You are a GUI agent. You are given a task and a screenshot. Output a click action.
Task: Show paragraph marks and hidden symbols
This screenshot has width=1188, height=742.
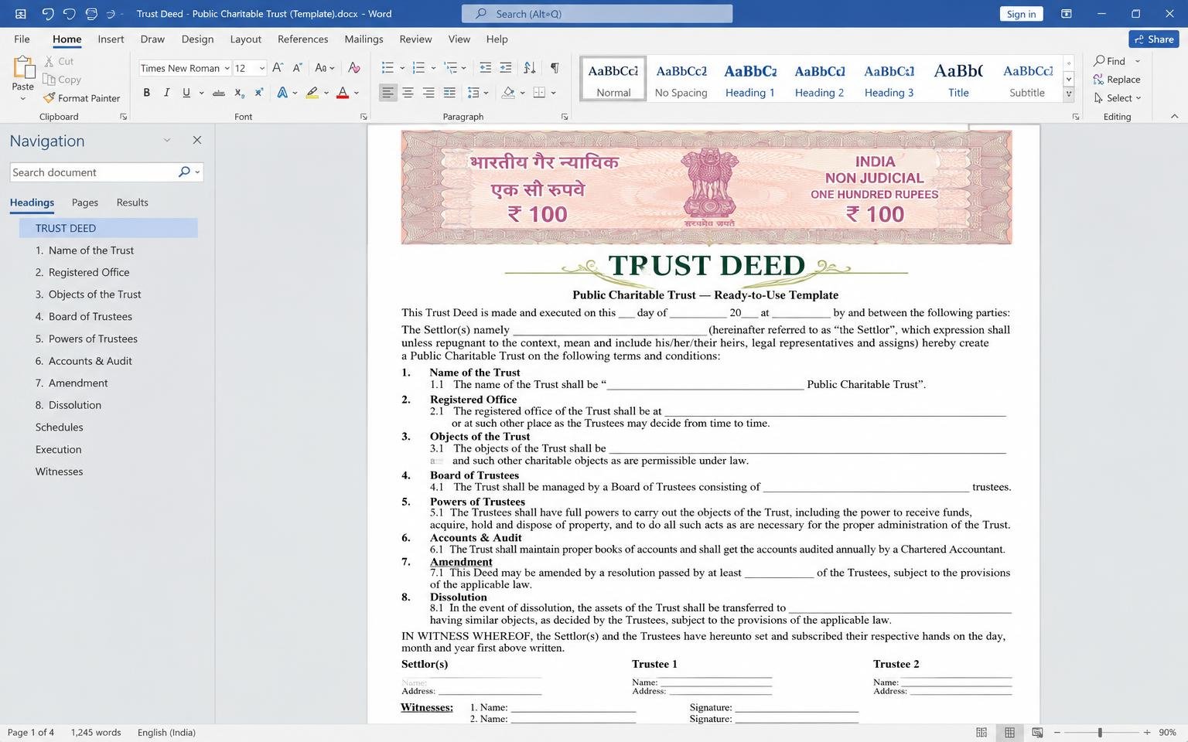click(555, 68)
